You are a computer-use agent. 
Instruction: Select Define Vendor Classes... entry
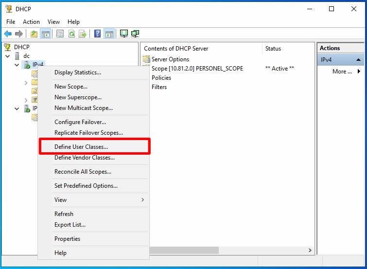pos(94,158)
